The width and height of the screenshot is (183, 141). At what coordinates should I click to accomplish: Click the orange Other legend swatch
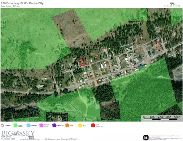pyautogui.click(x=67, y=125)
